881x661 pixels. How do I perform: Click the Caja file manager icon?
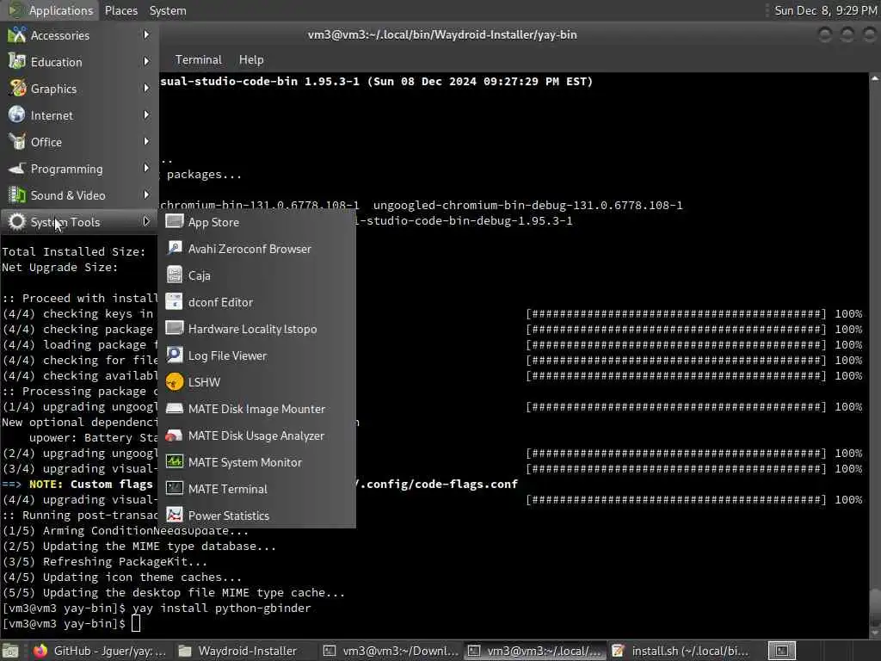coord(174,275)
